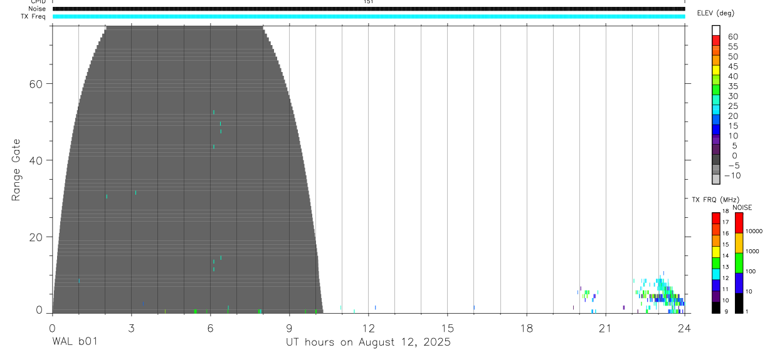
Task: Click the '10000' label on NOISE legend
Action: (754, 231)
